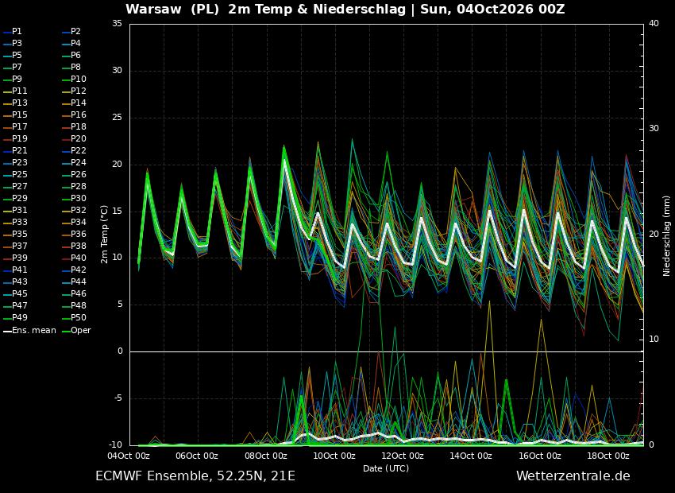
Task: Click the -5 temperature axis tick label
Action: point(117,398)
